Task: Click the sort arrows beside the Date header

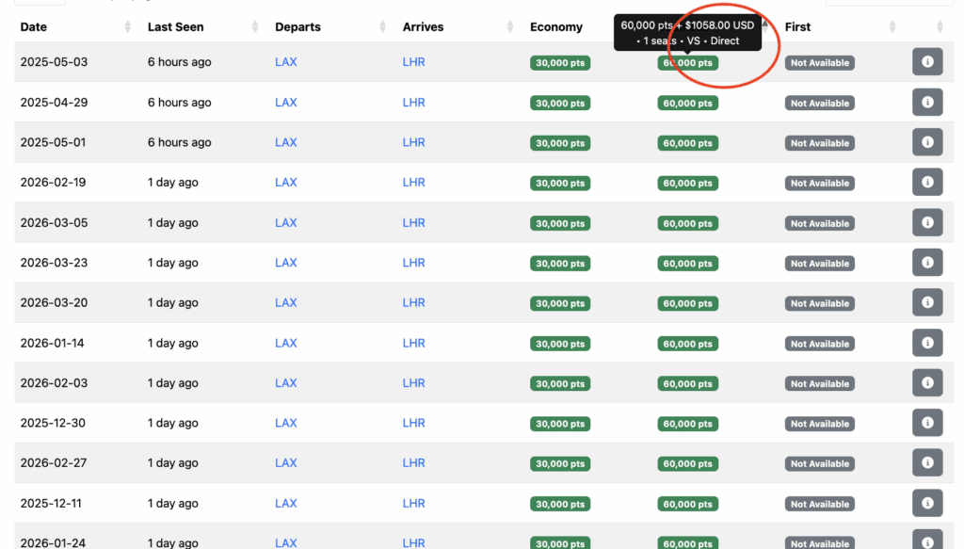Action: [128, 26]
